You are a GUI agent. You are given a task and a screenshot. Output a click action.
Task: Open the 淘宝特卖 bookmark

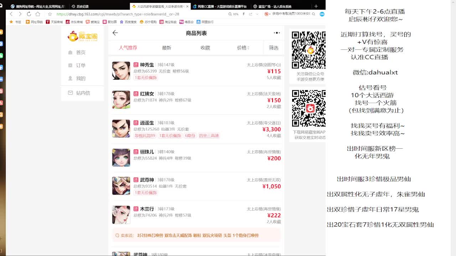pos(168,22)
